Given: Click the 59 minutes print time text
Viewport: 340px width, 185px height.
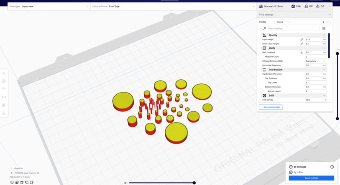Looking at the screenshot, I should [300, 167].
